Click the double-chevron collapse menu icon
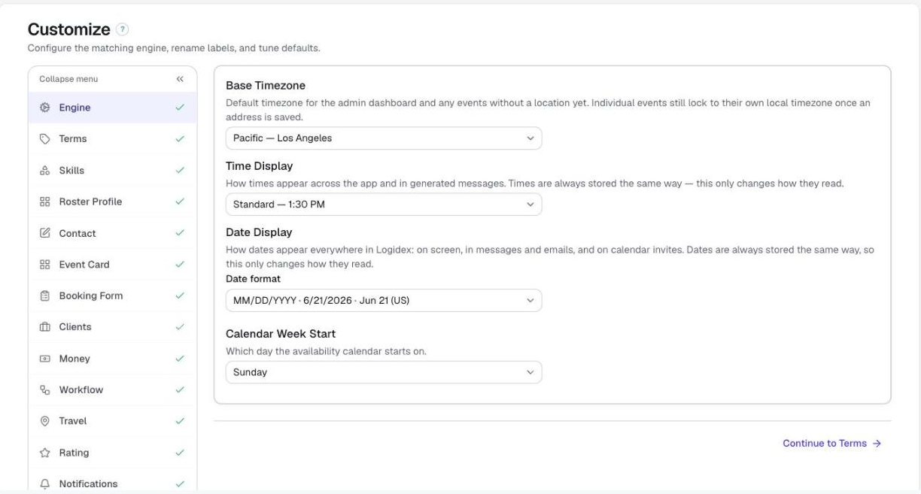Screen dimensions: 921x494 coord(180,79)
